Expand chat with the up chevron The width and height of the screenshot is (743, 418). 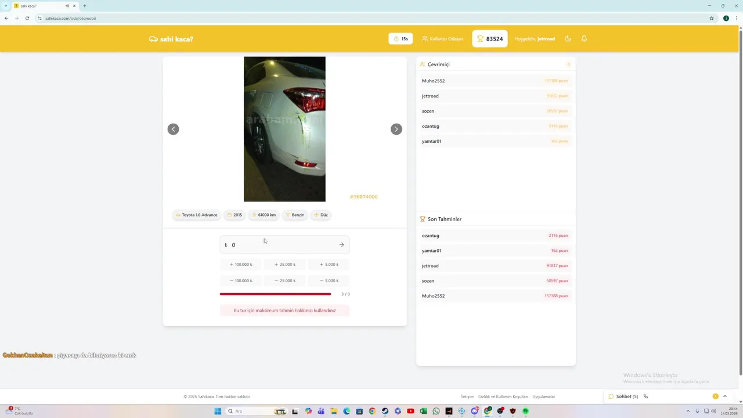[725, 397]
